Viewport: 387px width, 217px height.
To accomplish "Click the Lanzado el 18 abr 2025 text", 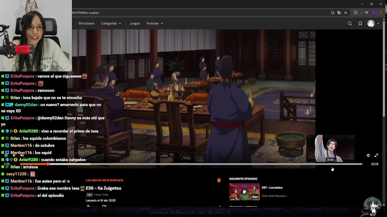I will [101, 200].
